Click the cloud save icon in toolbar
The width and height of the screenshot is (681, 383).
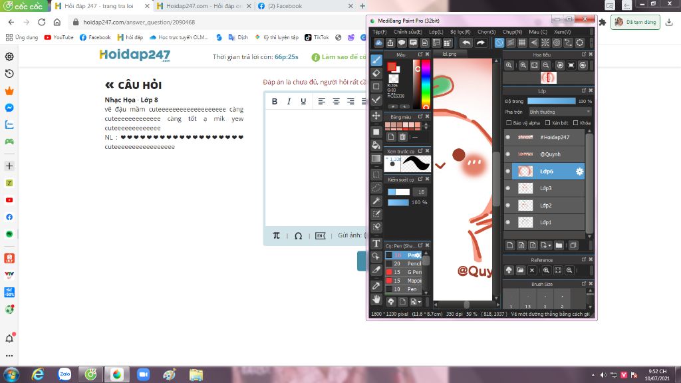coord(378,43)
